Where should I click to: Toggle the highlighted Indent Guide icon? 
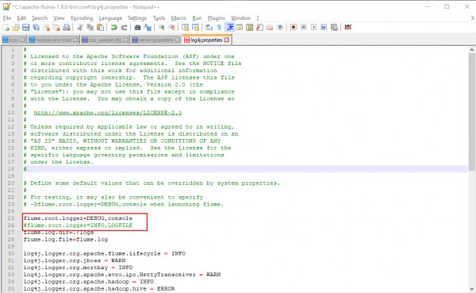[229, 28]
